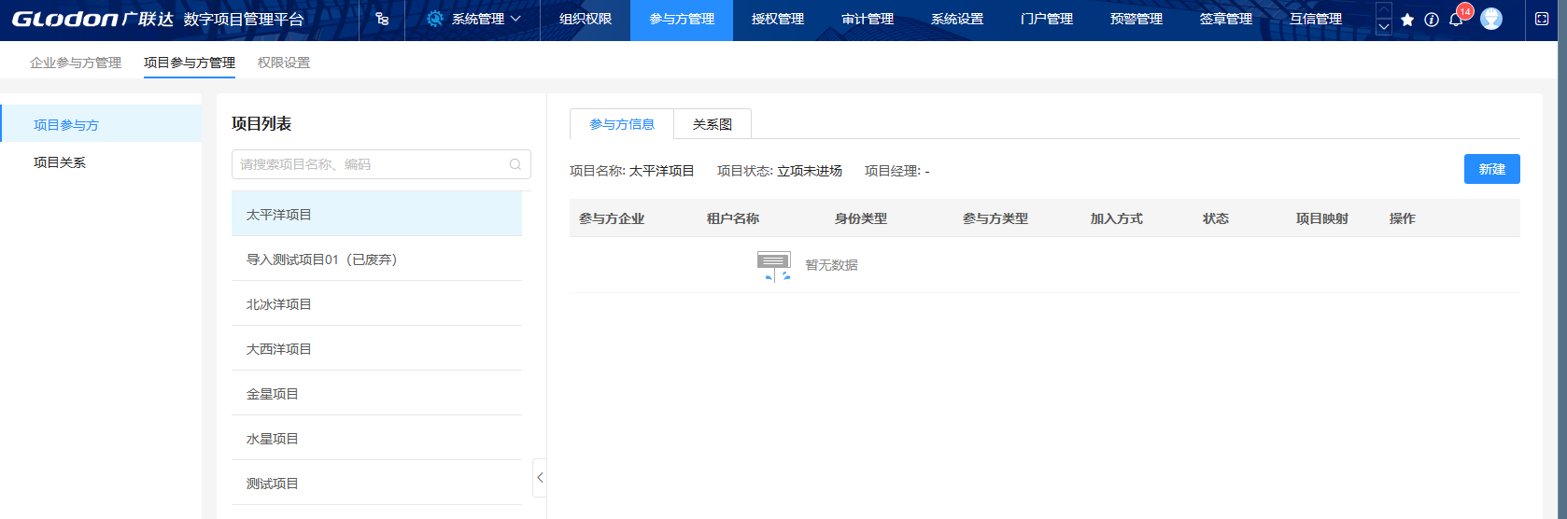Viewport: 1567px width, 519px height.
Task: Click the user avatar with helmet
Action: pyautogui.click(x=1491, y=19)
